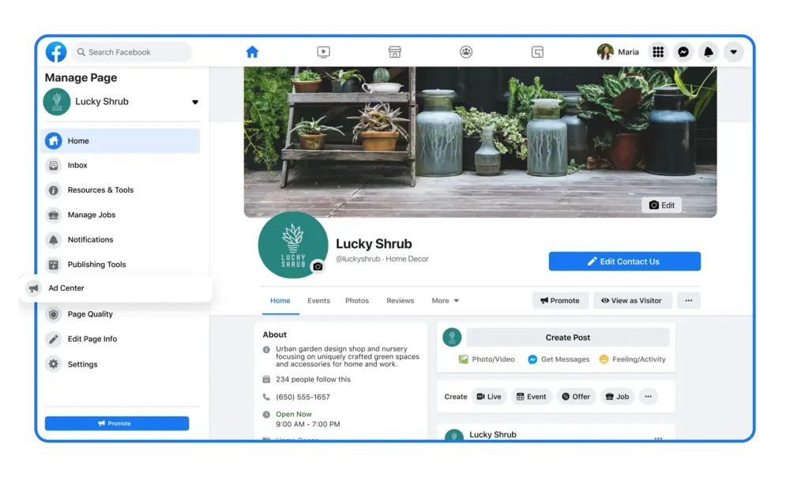Click the Promote button in the sidebar
The width and height of the screenshot is (790, 477).
[117, 423]
